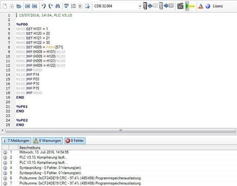Select message 'Mittwoch, 13. Juli 2016, 14:54:55'
Screen dimensions: 237x186
(x=44, y=152)
